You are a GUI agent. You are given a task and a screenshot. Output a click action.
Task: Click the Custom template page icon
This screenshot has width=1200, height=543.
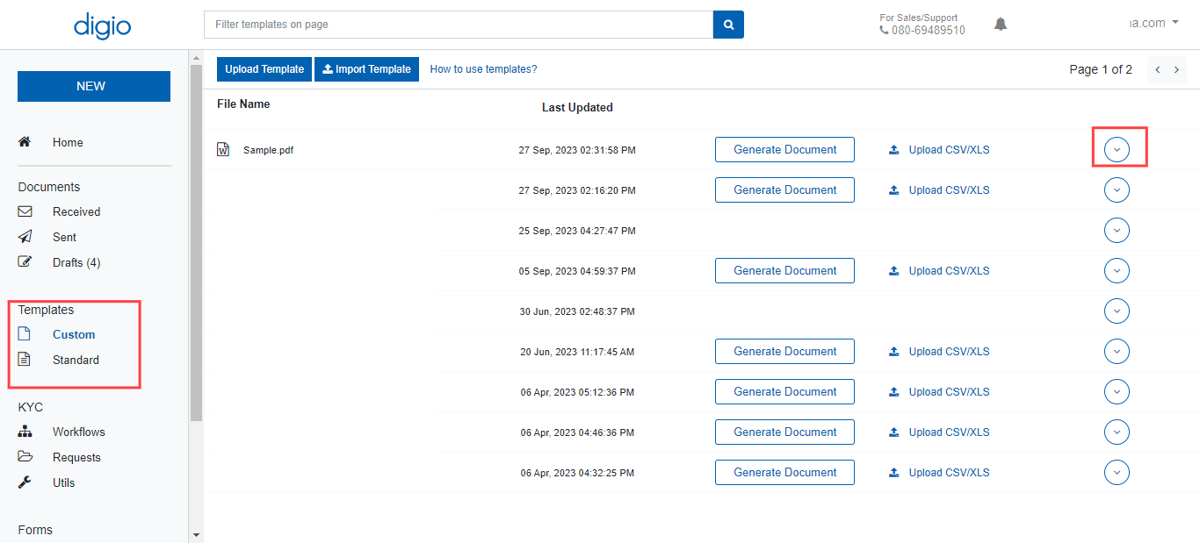[25, 333]
